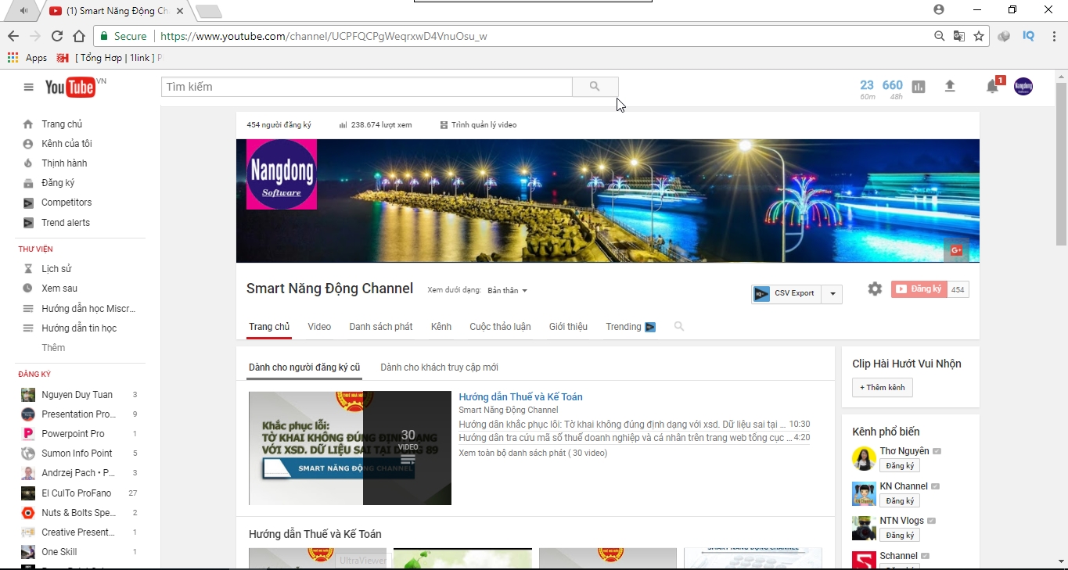Open the channel analytics bar-chart icon
Image resolution: width=1068 pixels, height=570 pixels.
tap(919, 87)
